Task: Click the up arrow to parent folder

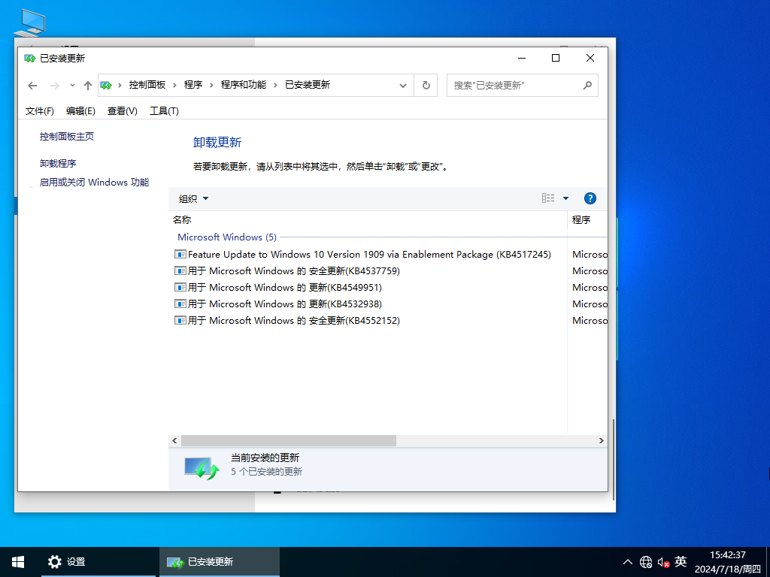Action: 87,85
